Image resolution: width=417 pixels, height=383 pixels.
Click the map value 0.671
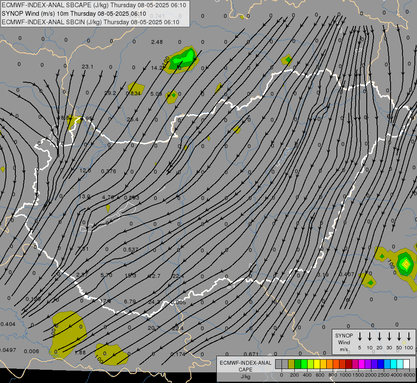tap(251, 354)
